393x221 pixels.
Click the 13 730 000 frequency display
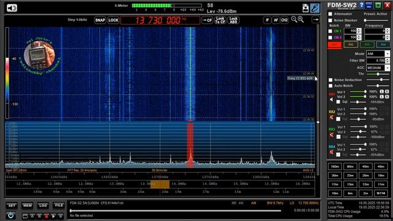click(x=160, y=20)
